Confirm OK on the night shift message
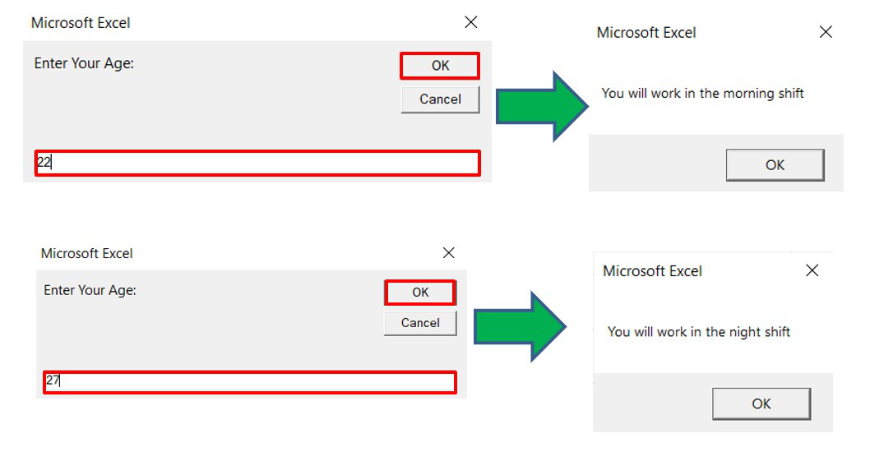This screenshot has width=870, height=452. (x=761, y=404)
